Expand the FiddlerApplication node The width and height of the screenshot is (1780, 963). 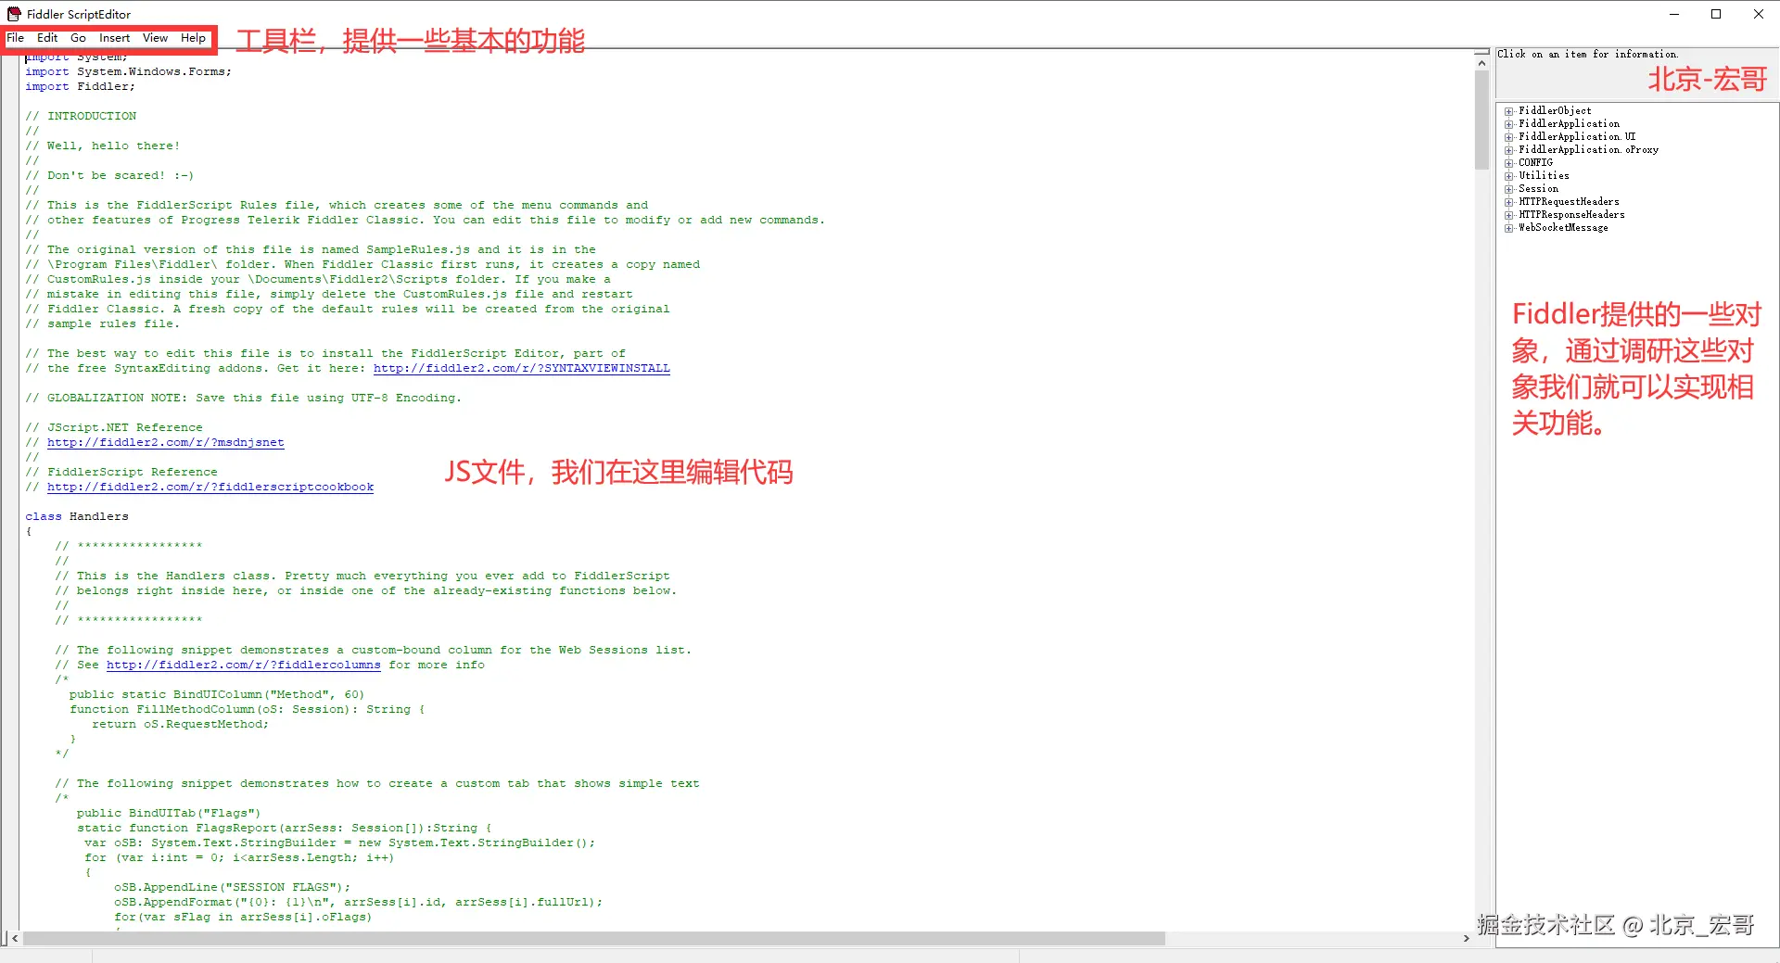(1509, 124)
